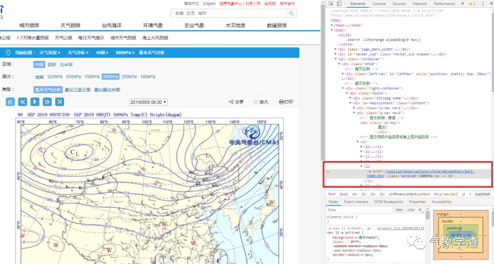Step back to previous weather chart

point(22,102)
